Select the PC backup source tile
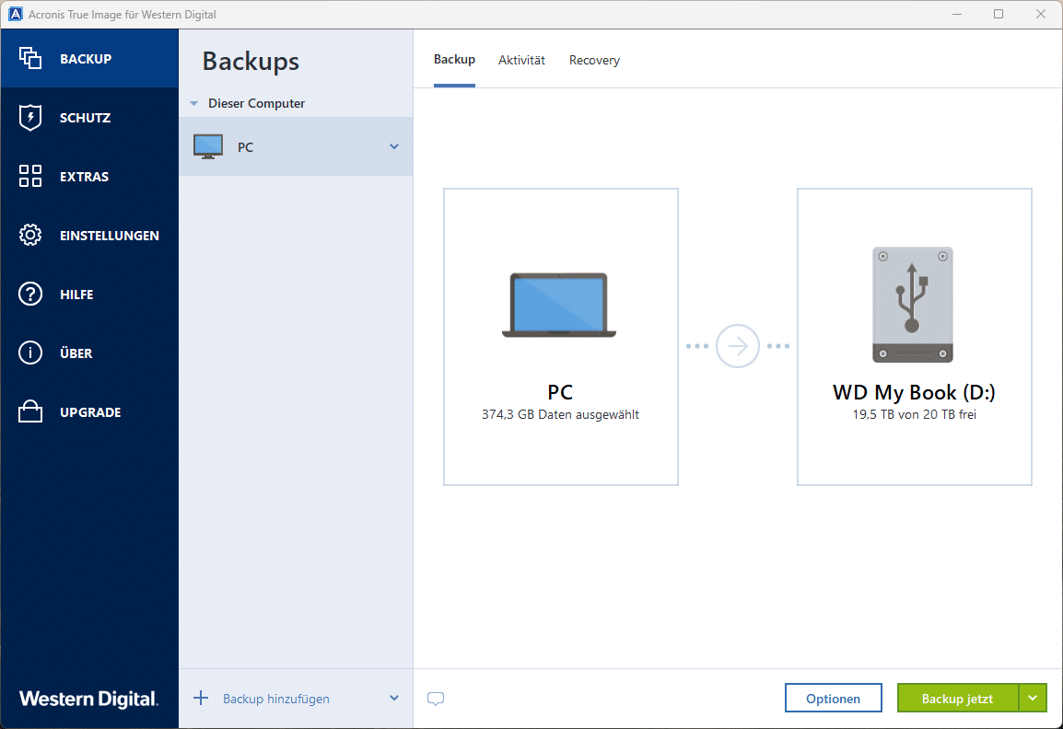Screen dimensions: 1063x729 pyautogui.click(x=560, y=337)
